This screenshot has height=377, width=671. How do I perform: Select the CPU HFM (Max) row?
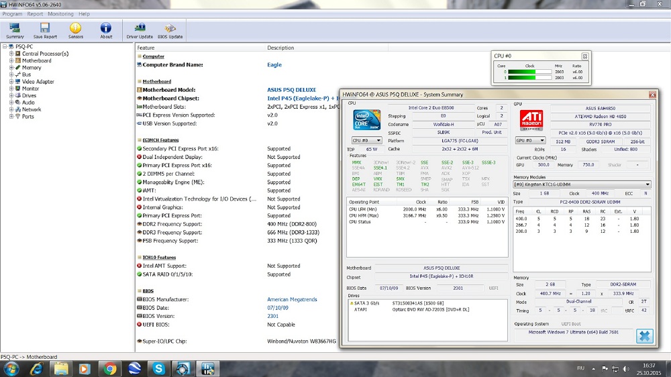coord(427,216)
